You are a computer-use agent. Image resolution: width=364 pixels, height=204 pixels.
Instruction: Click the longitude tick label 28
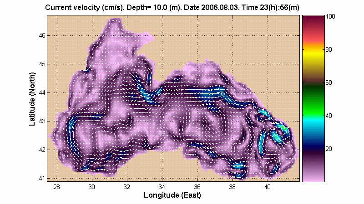click(x=56, y=187)
